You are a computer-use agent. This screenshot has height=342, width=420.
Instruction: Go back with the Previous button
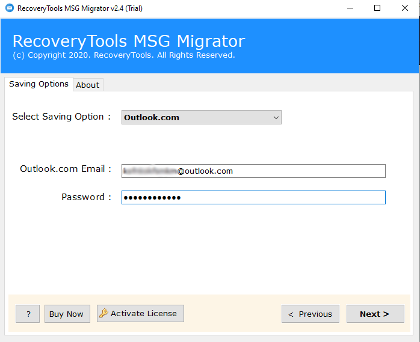310,314
